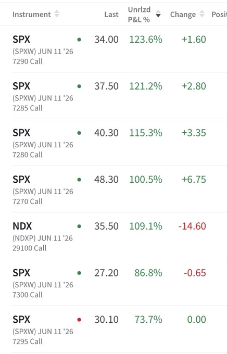Click green status dot for NDX 29100 Call
The image size is (227, 354).
[79, 226]
